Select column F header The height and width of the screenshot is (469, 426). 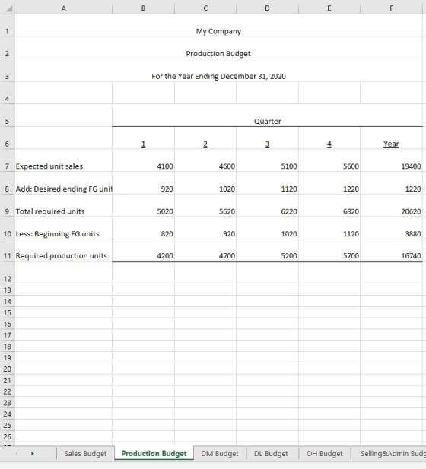pos(392,8)
